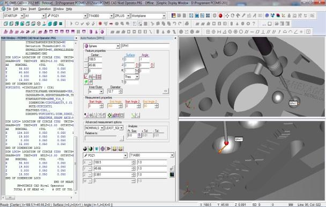Click the printer icon in the toolbar
The height and width of the screenshot is (207, 326).
point(187,24)
